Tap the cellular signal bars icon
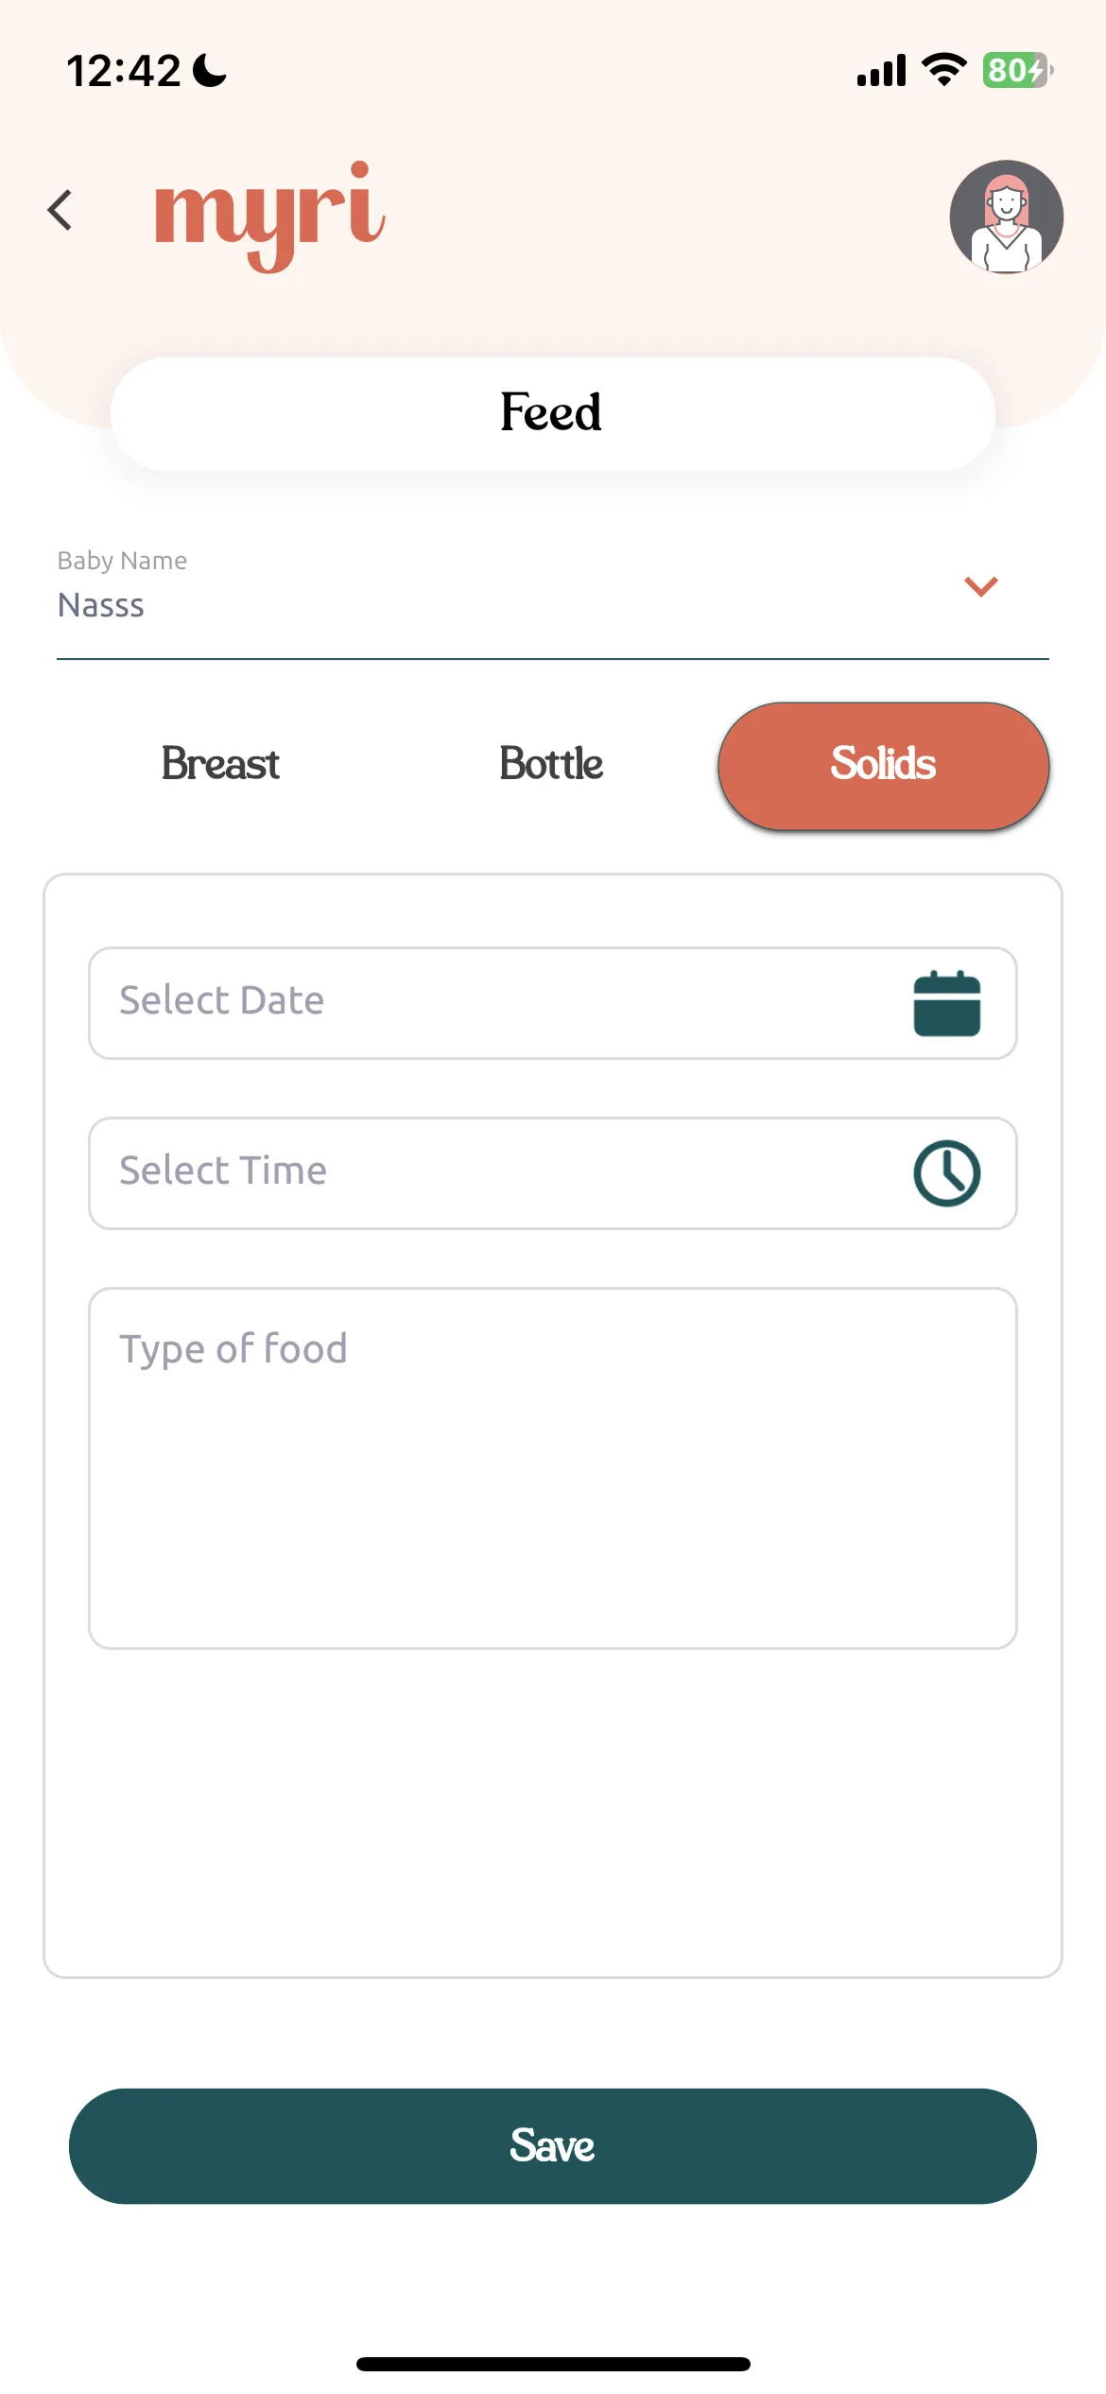Screen dimensions: 1106x2394 coord(881,71)
